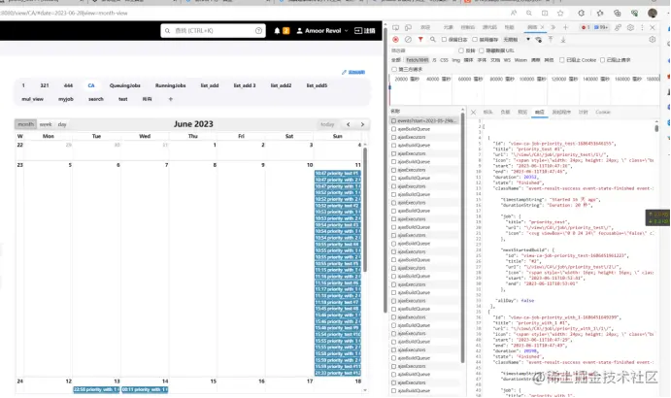Click the request list vertical scrollbar

point(462,238)
